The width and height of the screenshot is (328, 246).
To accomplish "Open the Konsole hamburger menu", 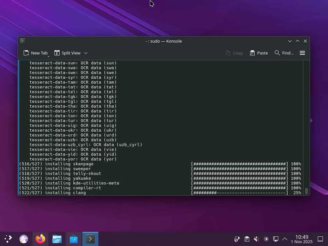I will (302, 53).
